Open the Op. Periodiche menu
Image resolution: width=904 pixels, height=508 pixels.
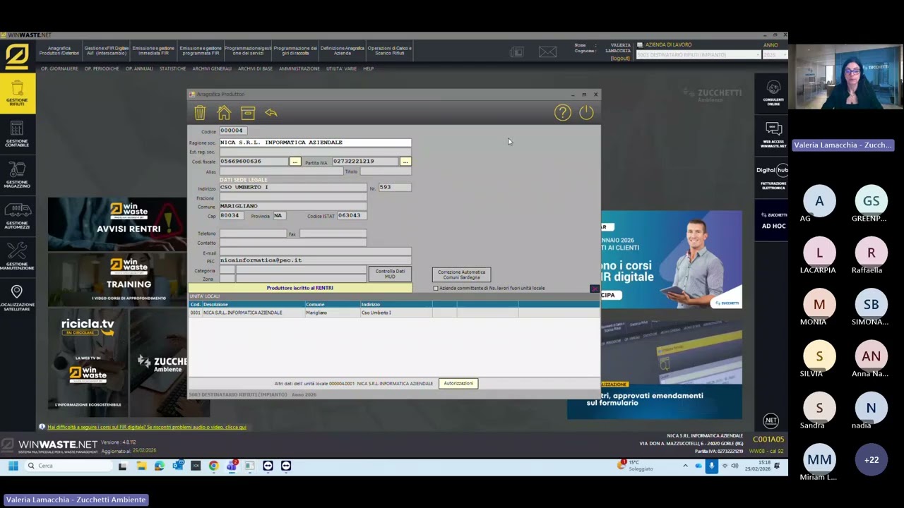tap(102, 68)
